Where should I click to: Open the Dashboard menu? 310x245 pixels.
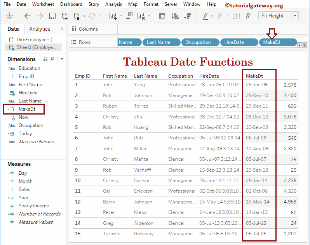71,4
